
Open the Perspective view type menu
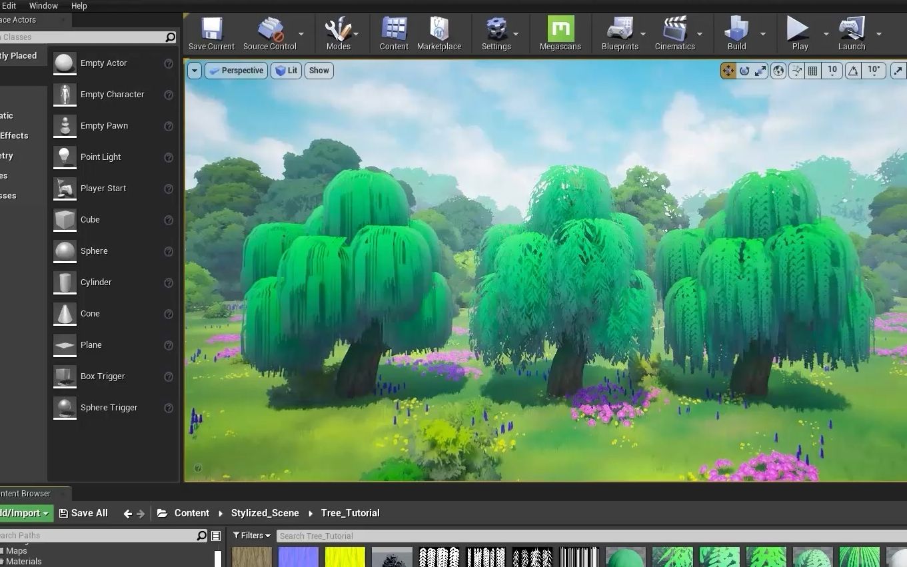236,71
